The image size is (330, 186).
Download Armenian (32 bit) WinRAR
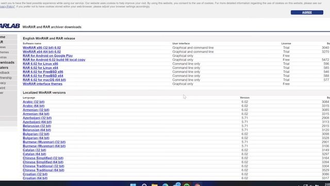click(x=36, y=110)
